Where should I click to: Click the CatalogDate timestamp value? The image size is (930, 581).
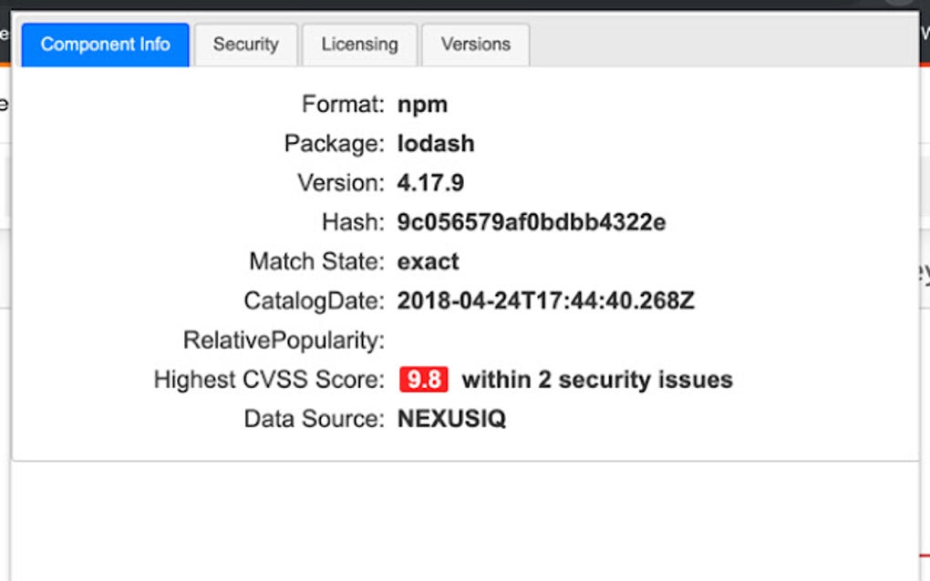(x=545, y=300)
